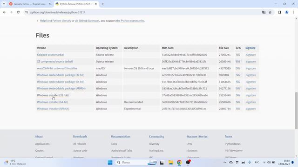The height and width of the screenshot is (167, 298).
Task: Download Windows installer (ARM64)
Action: (53, 109)
